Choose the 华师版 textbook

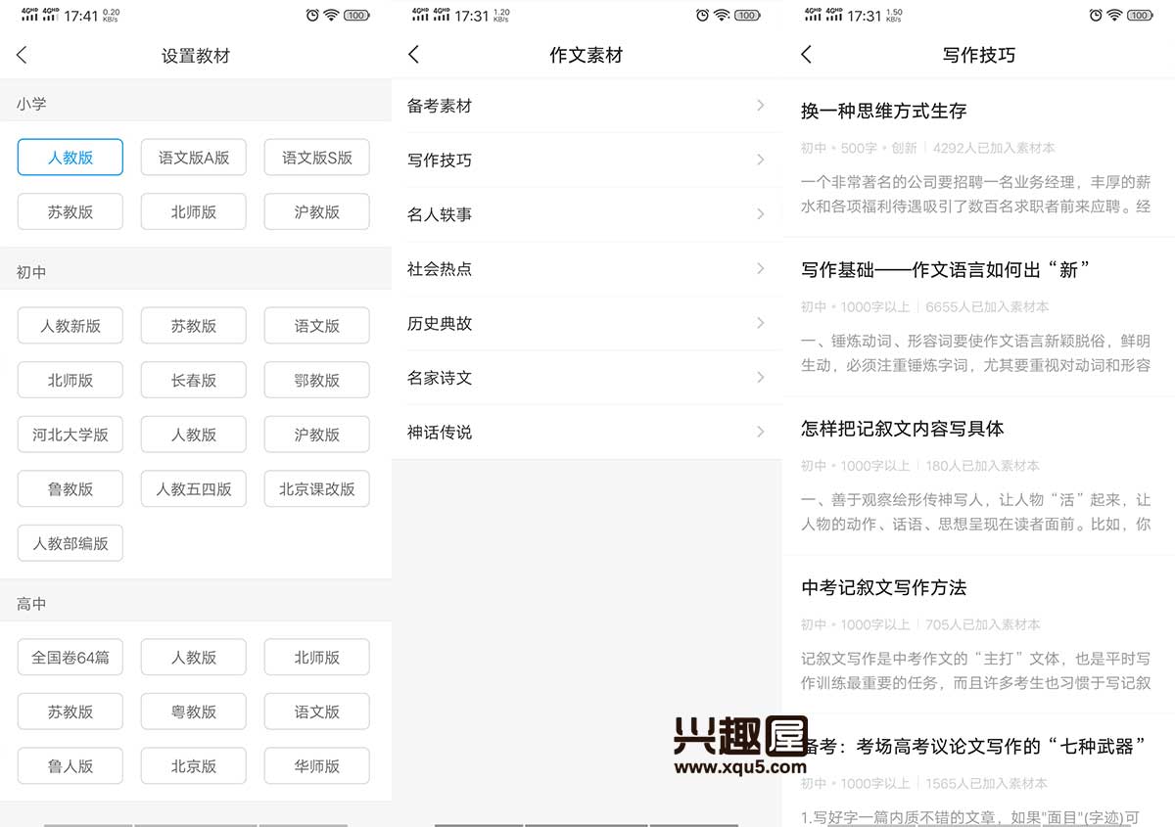[317, 766]
